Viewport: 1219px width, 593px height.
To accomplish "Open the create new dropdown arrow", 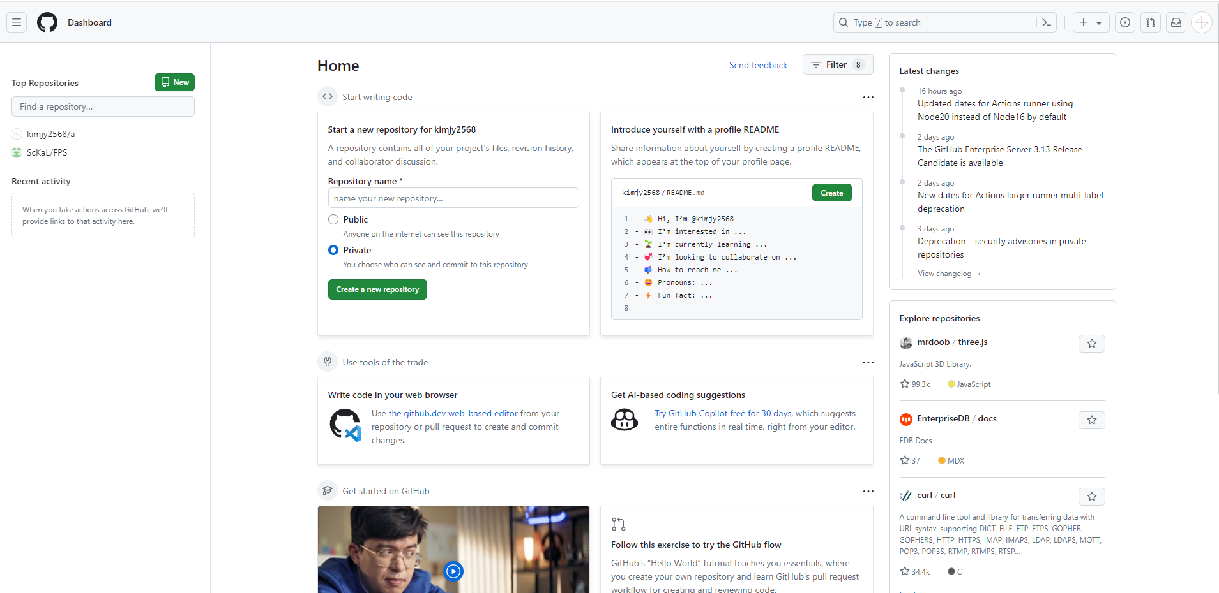I will [1098, 22].
